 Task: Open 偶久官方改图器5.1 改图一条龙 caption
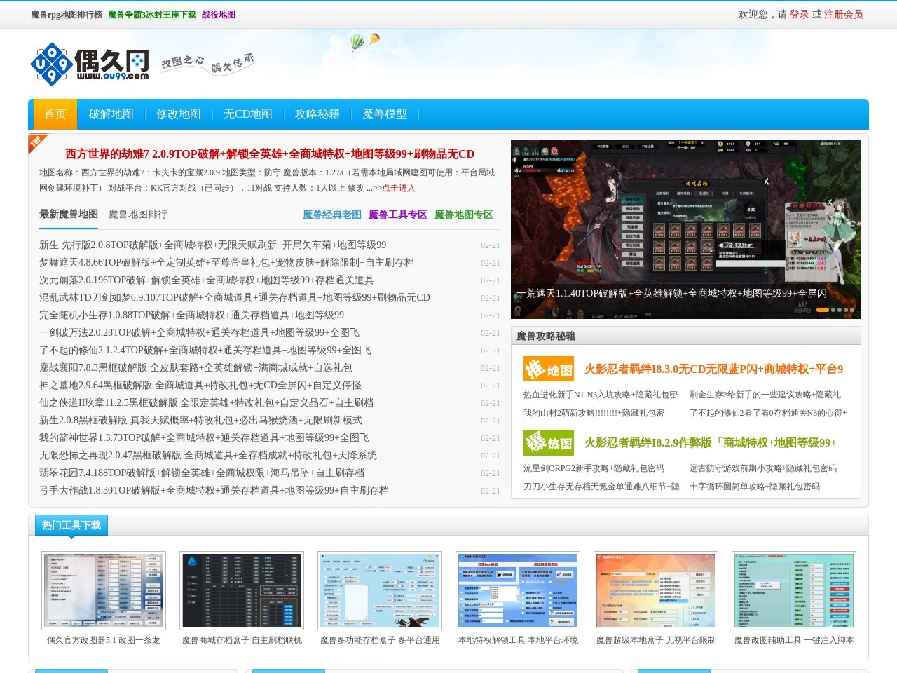click(104, 640)
